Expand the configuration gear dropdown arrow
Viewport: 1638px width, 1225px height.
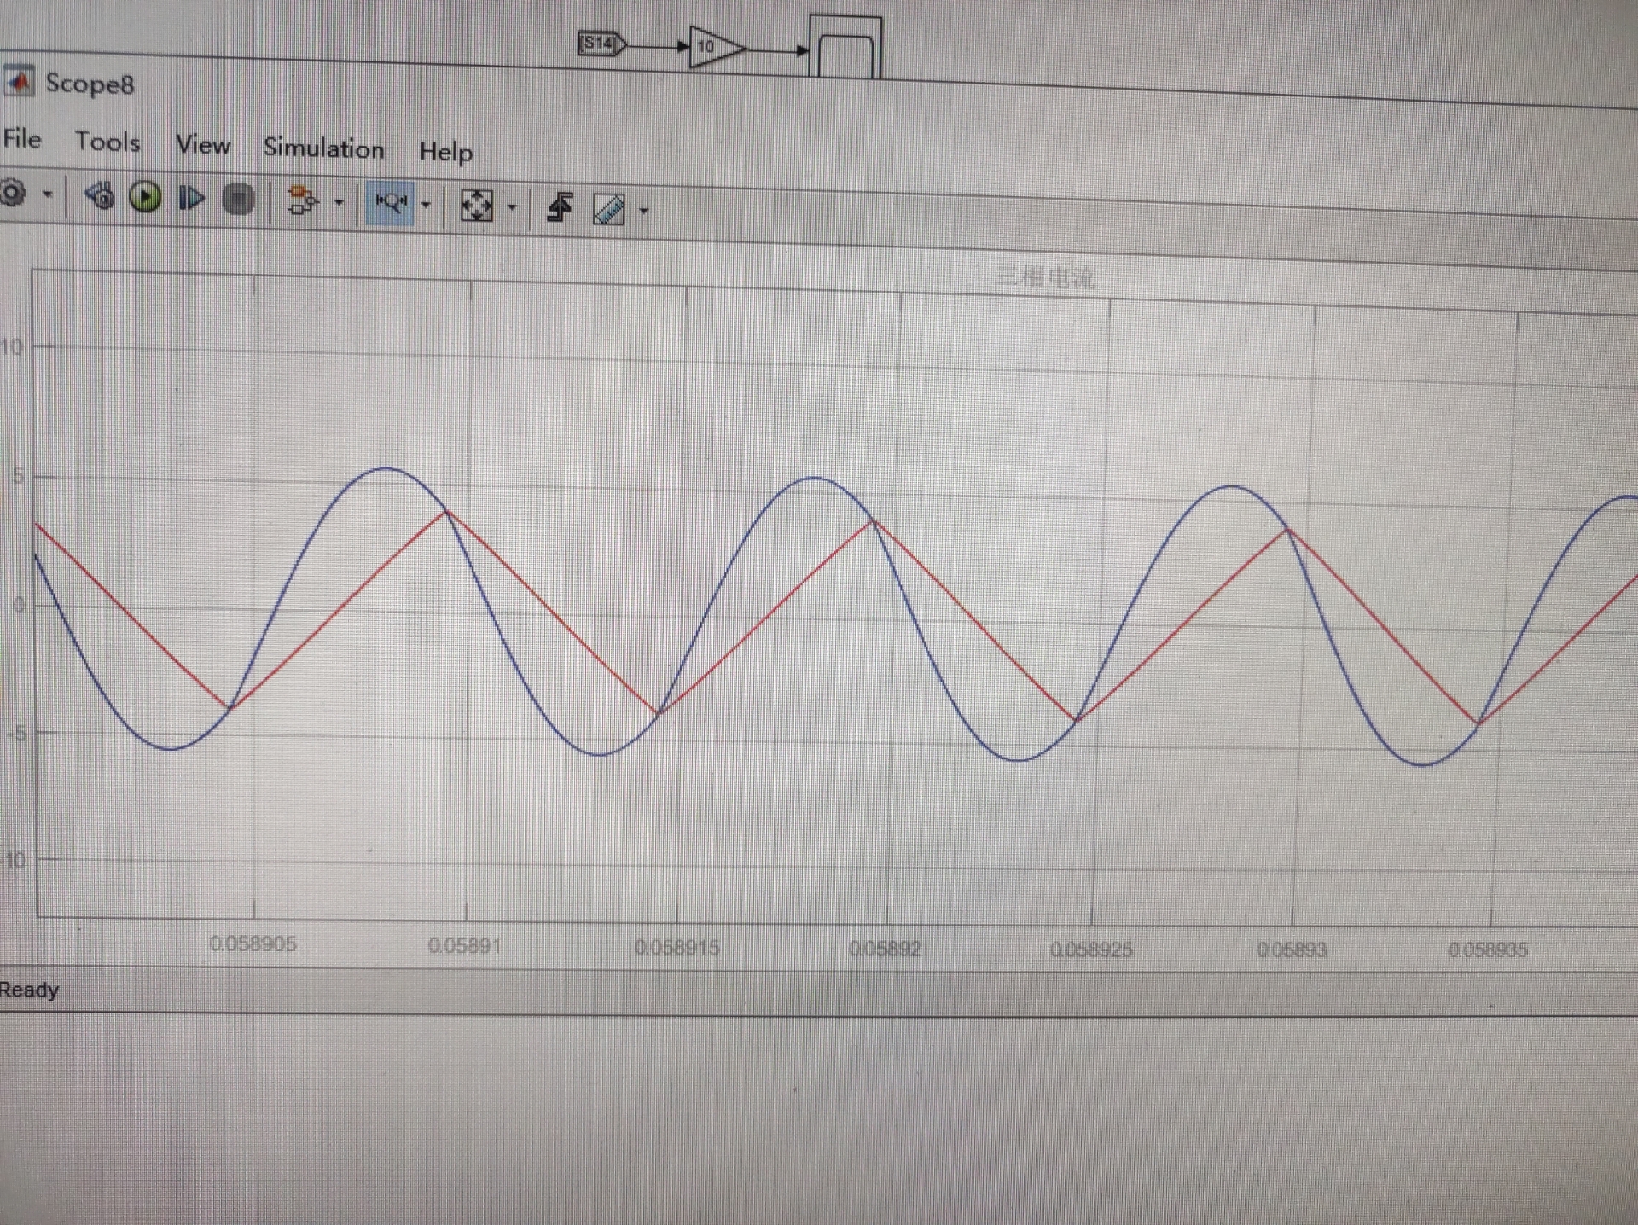pyautogui.click(x=47, y=195)
